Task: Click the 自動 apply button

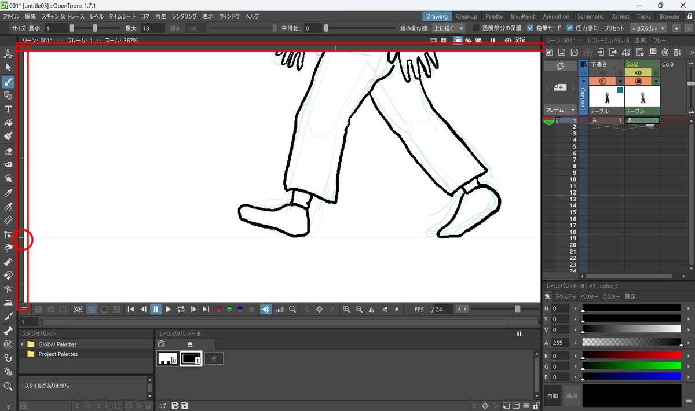Action: click(553, 396)
